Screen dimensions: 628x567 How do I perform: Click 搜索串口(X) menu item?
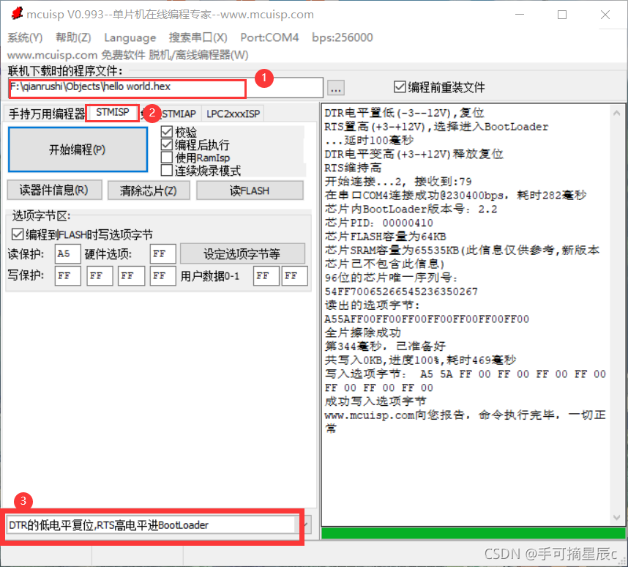click(x=198, y=37)
